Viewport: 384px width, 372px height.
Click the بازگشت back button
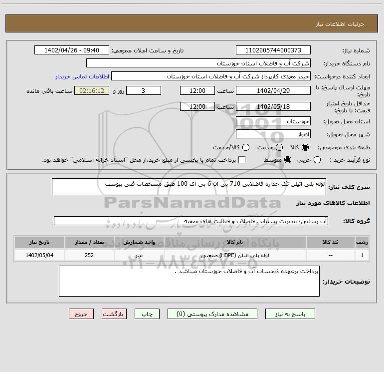[114, 314]
